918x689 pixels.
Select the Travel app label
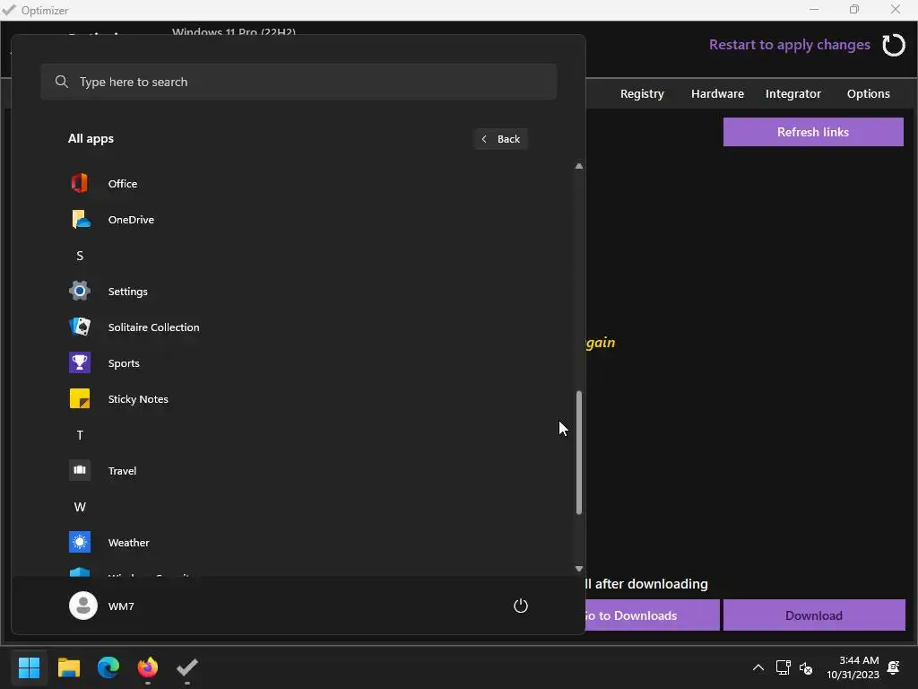pyautogui.click(x=122, y=470)
